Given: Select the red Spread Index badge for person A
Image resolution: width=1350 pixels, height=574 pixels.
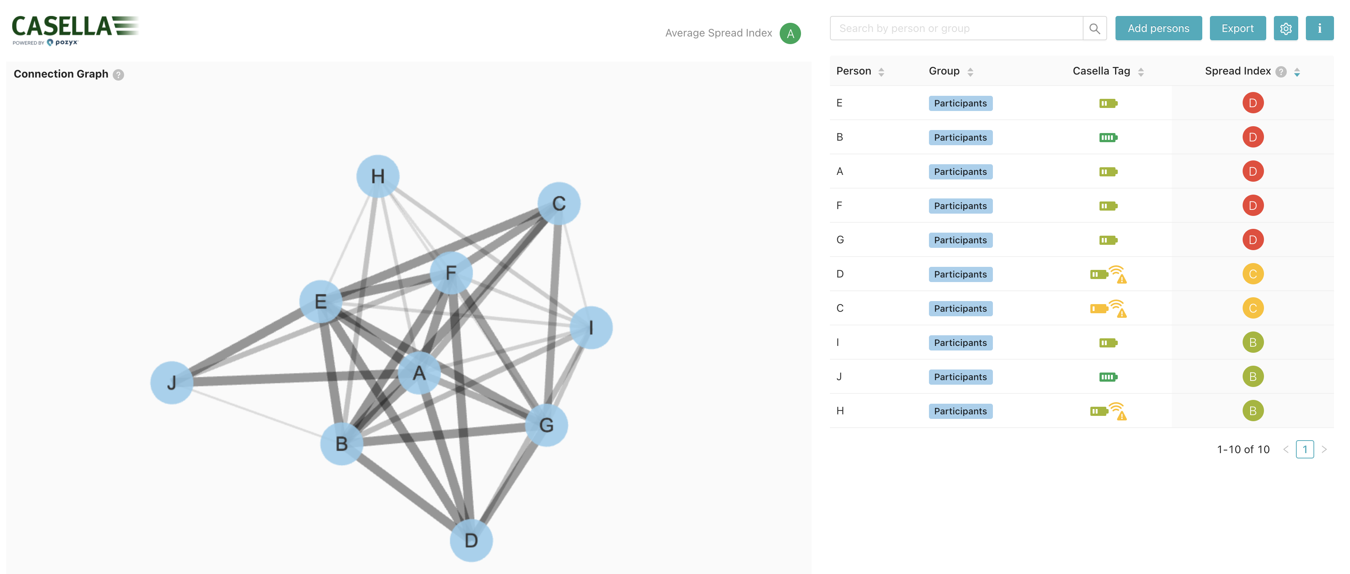Looking at the screenshot, I should tap(1253, 171).
